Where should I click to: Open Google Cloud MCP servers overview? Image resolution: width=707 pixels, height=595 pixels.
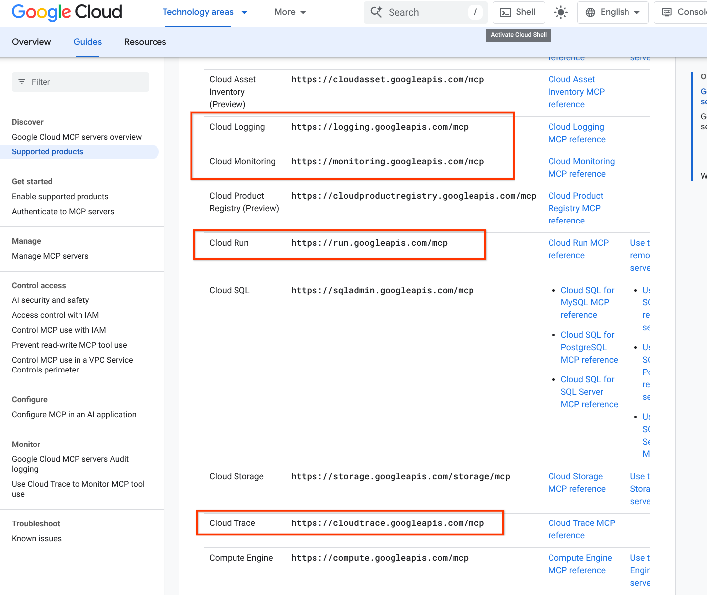coord(77,137)
